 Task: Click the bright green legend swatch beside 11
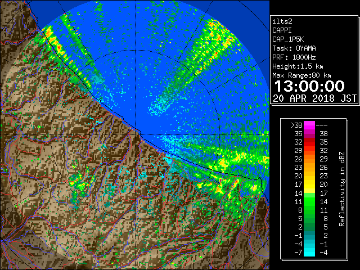point(309,201)
